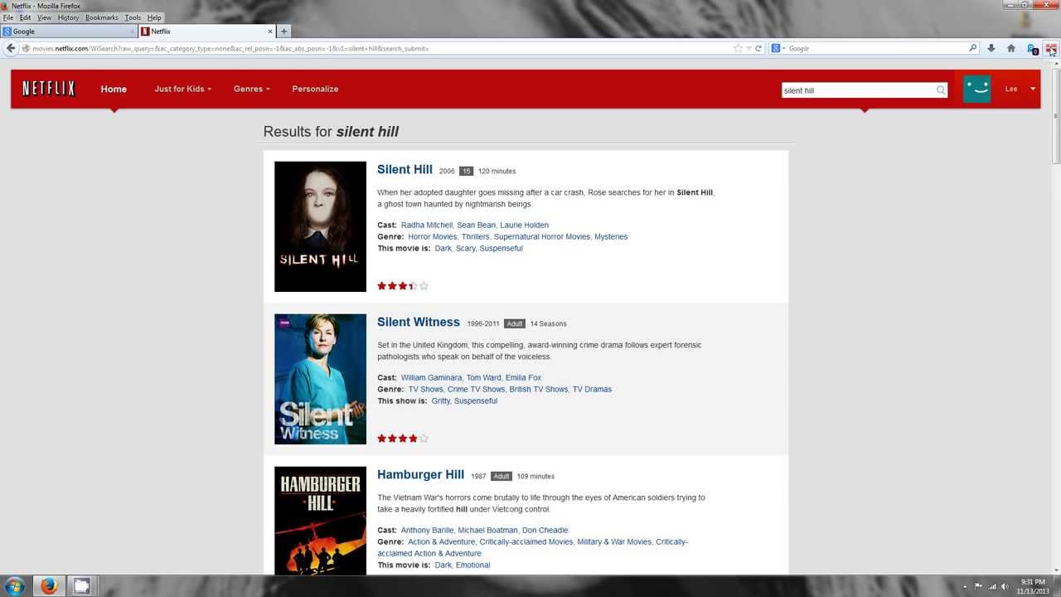Viewport: 1061px width, 597px height.
Task: Show hidden system tray icons
Action: point(967,586)
